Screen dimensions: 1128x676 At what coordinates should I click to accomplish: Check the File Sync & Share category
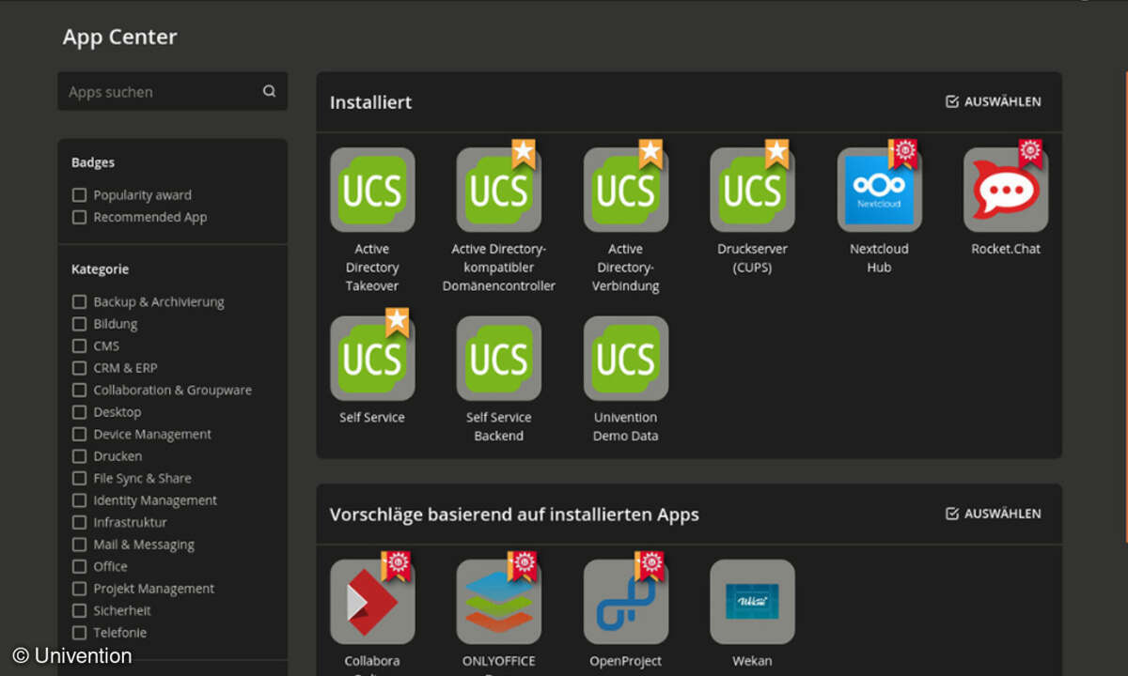[x=80, y=478]
